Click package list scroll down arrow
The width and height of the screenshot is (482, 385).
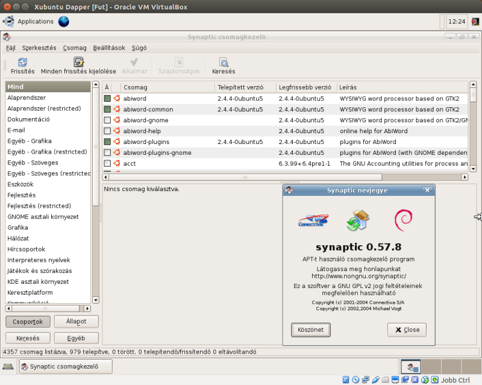(x=473, y=169)
